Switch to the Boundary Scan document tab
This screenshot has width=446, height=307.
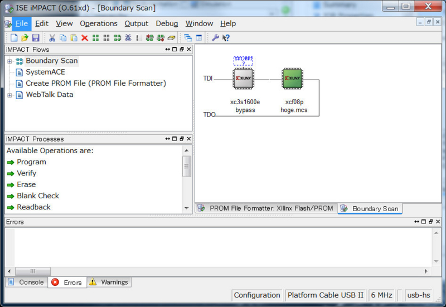click(x=370, y=208)
